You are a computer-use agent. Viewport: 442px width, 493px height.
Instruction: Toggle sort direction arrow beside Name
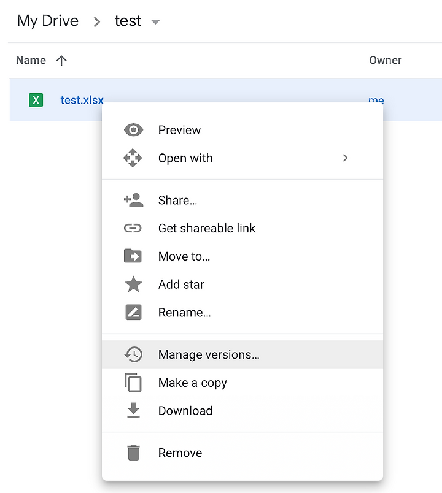61,60
